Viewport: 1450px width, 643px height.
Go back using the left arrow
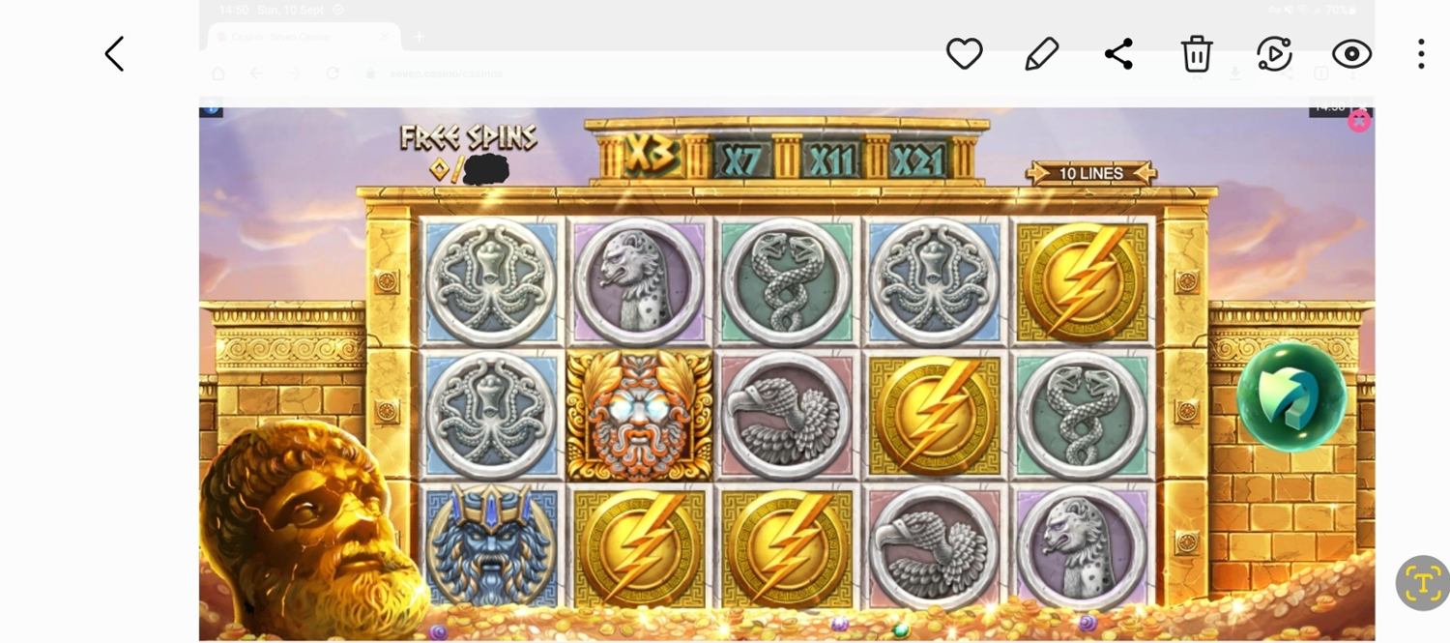pyautogui.click(x=114, y=54)
